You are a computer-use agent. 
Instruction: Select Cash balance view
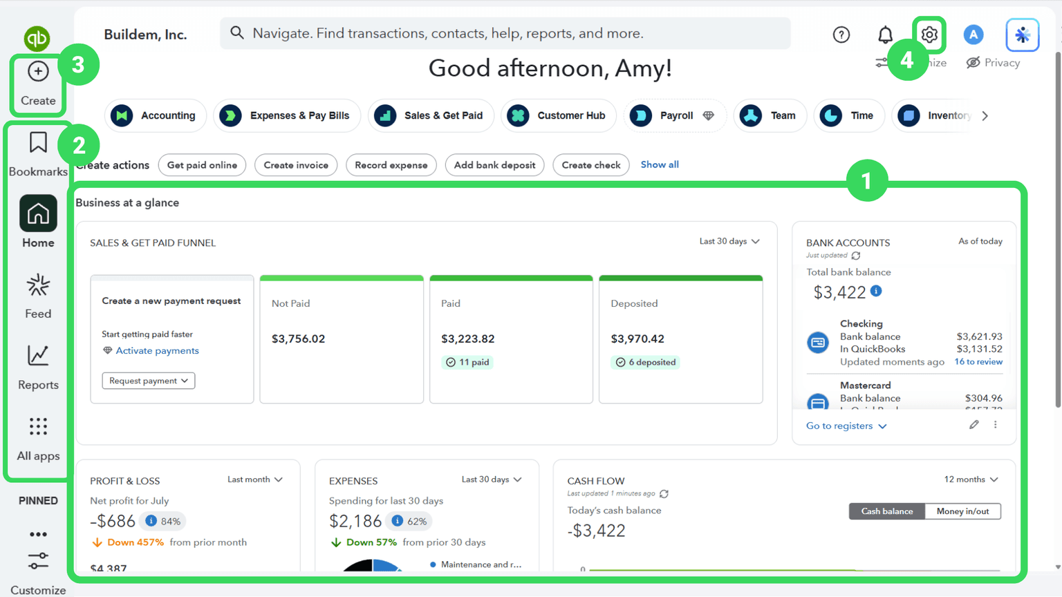(x=887, y=511)
